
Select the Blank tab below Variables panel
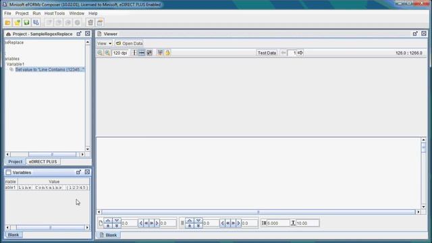click(13, 235)
